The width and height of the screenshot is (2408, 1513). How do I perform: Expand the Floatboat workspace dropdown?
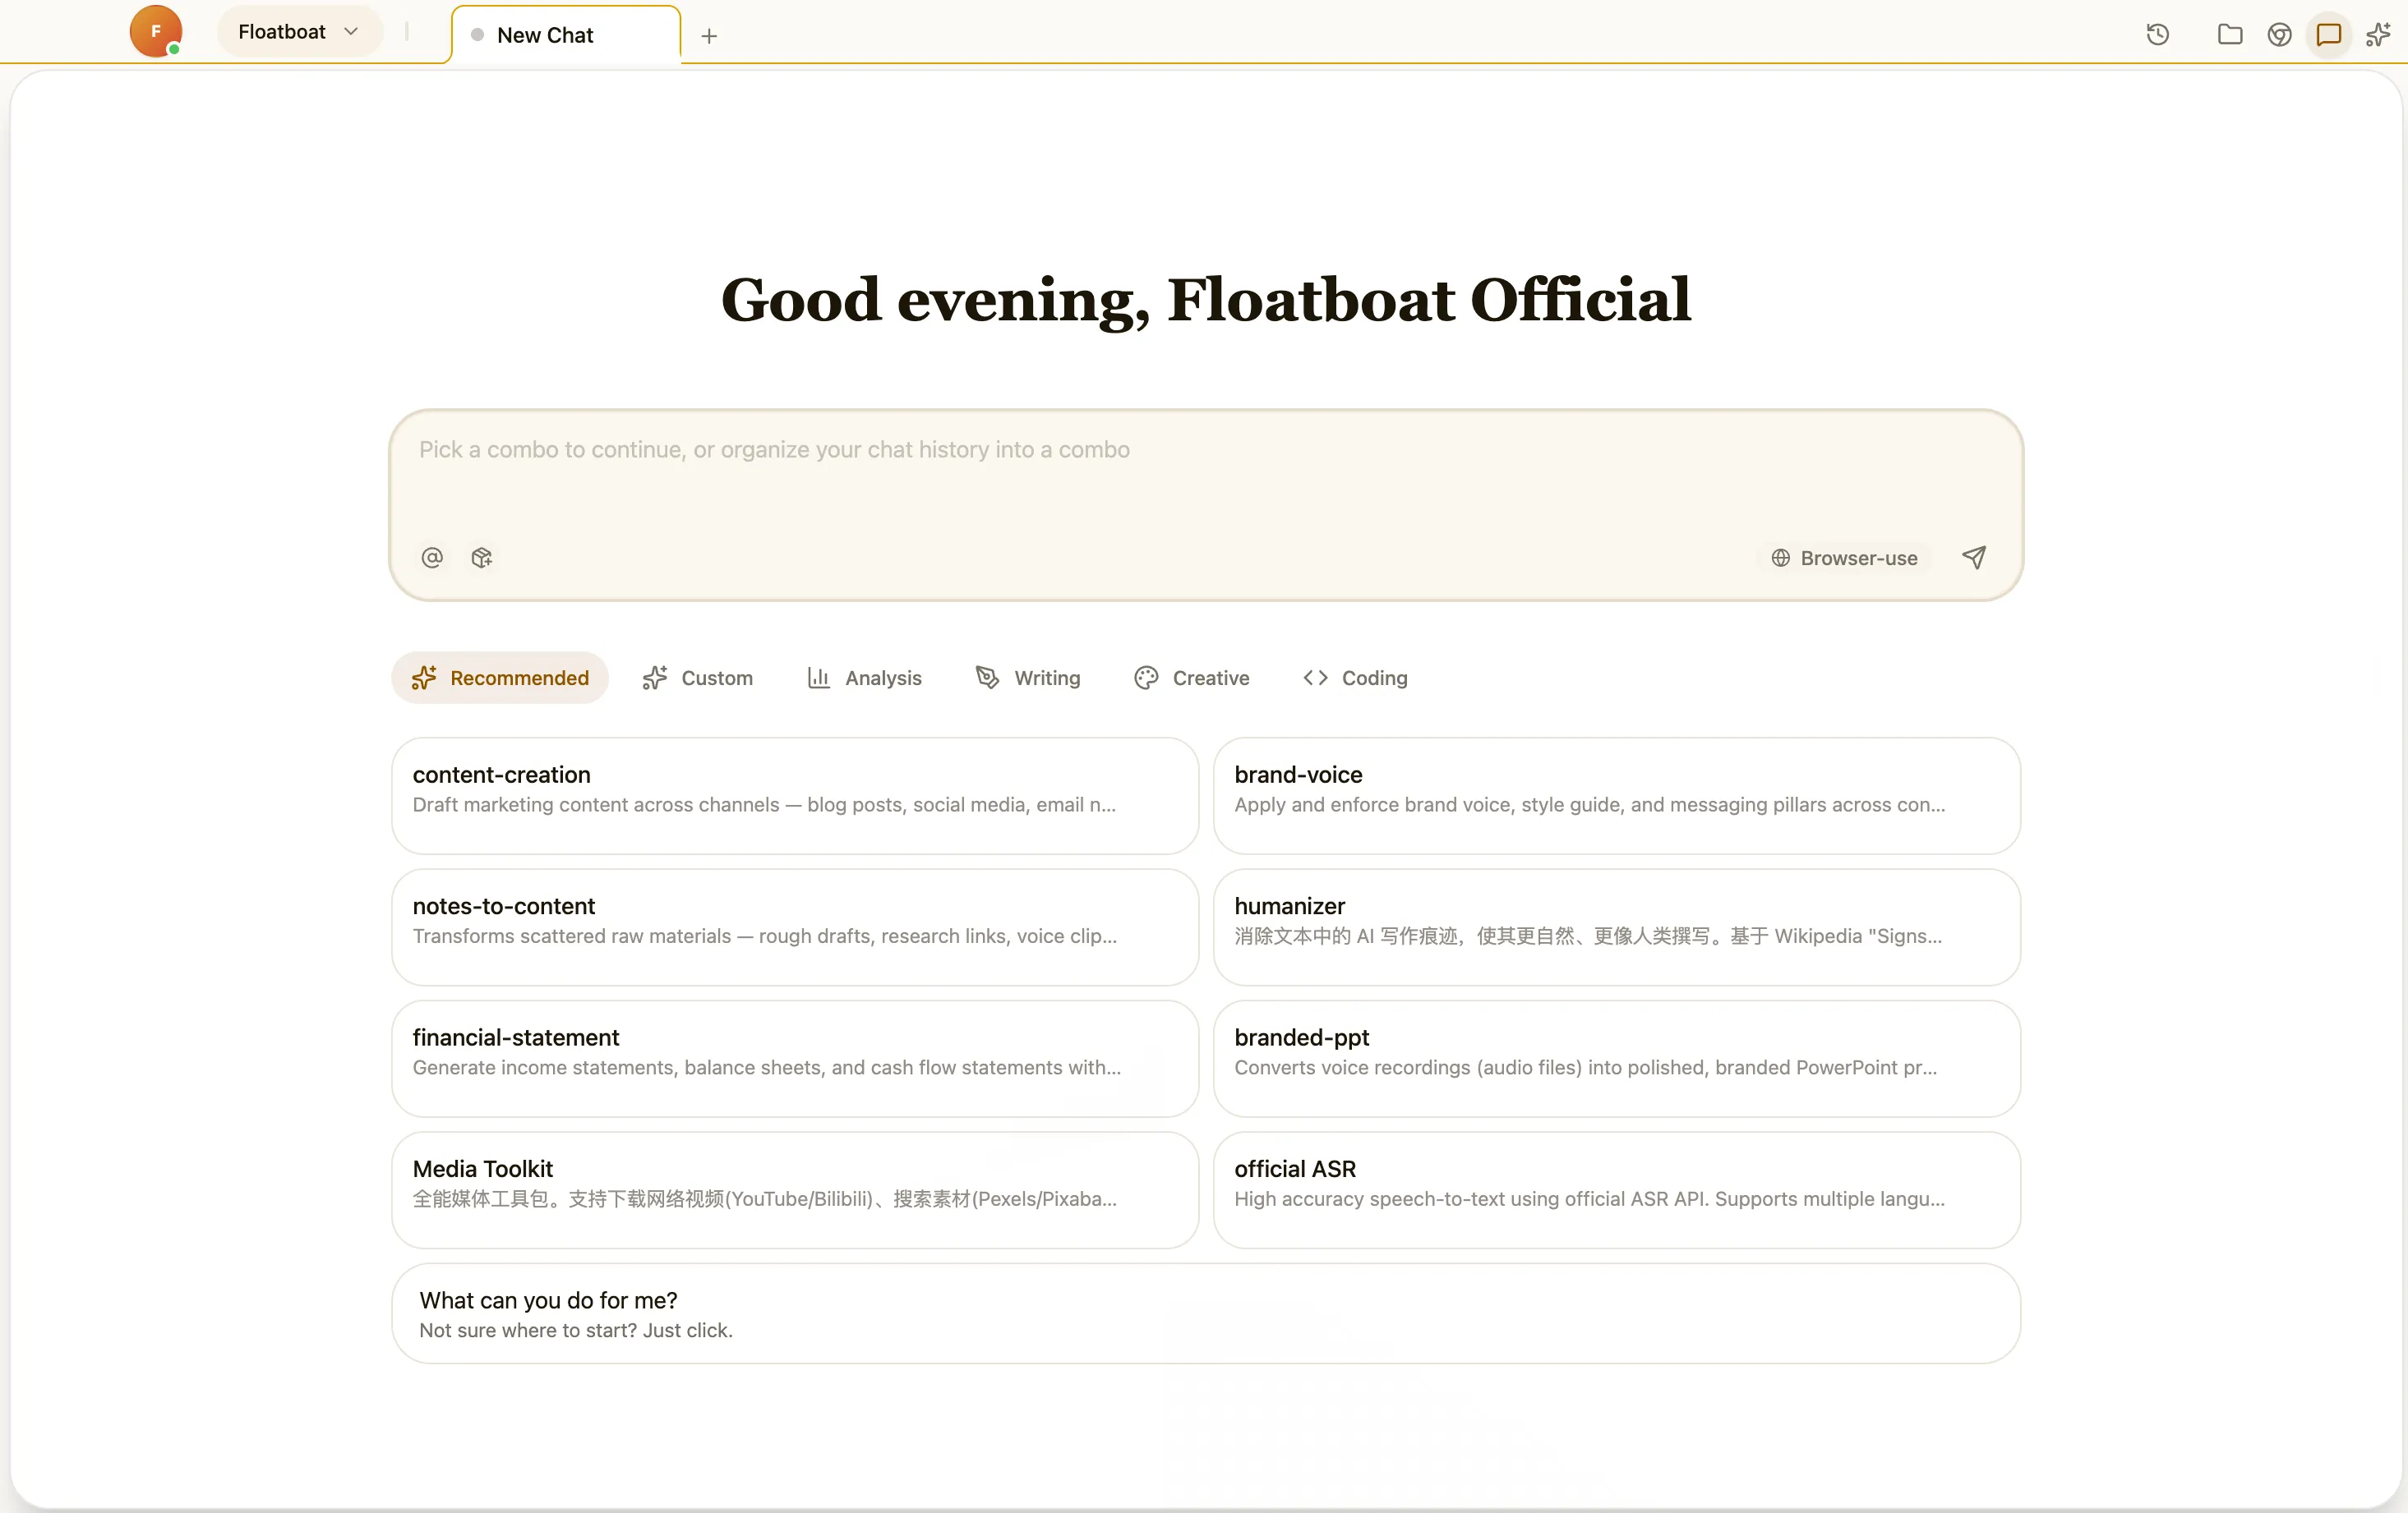(299, 31)
